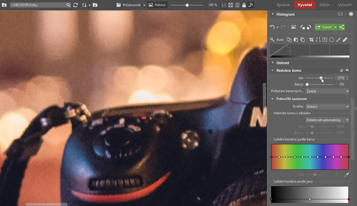Expand the Ostrost section
Screen dimensions: 357x206
(273, 63)
